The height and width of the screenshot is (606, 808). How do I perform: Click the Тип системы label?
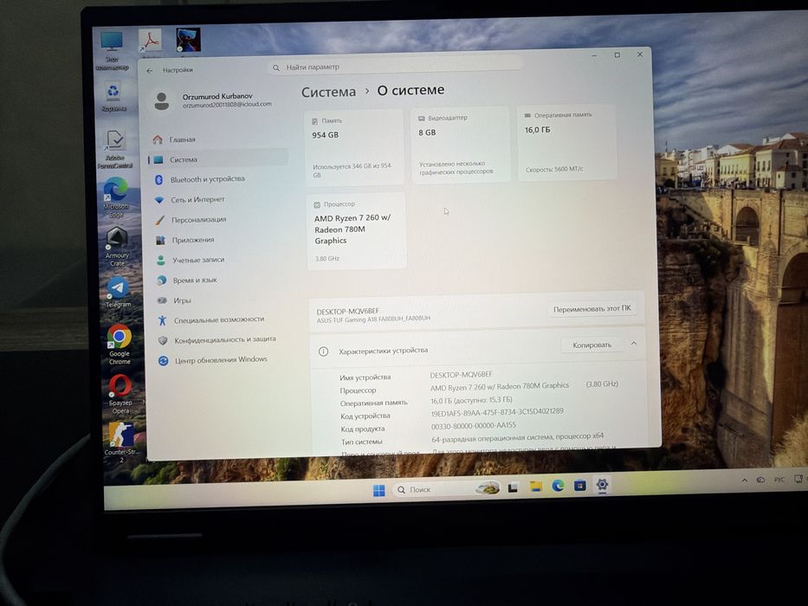[x=361, y=442]
